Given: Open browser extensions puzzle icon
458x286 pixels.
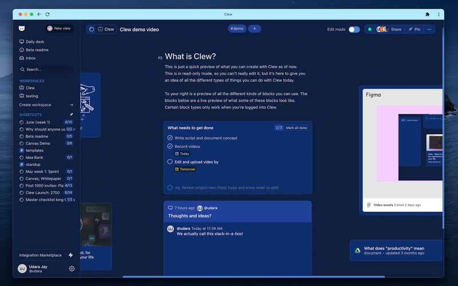Looking at the screenshot, I should coord(427,14).
